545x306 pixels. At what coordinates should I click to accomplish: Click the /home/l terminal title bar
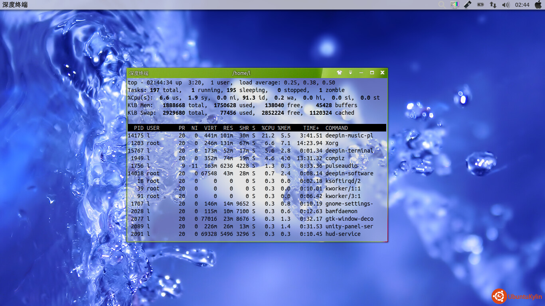coord(241,73)
